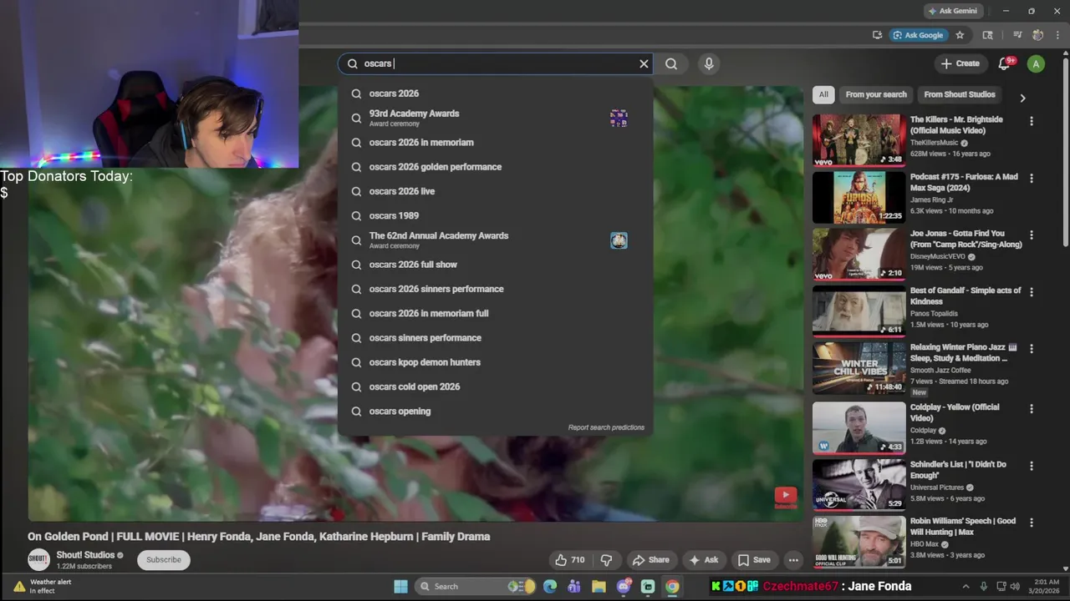Image resolution: width=1070 pixels, height=601 pixels.
Task: Open File Explorer from taskbar
Action: pyautogui.click(x=599, y=586)
